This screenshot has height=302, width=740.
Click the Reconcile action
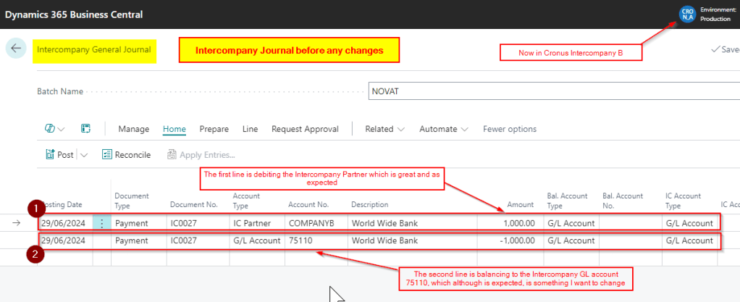point(126,154)
